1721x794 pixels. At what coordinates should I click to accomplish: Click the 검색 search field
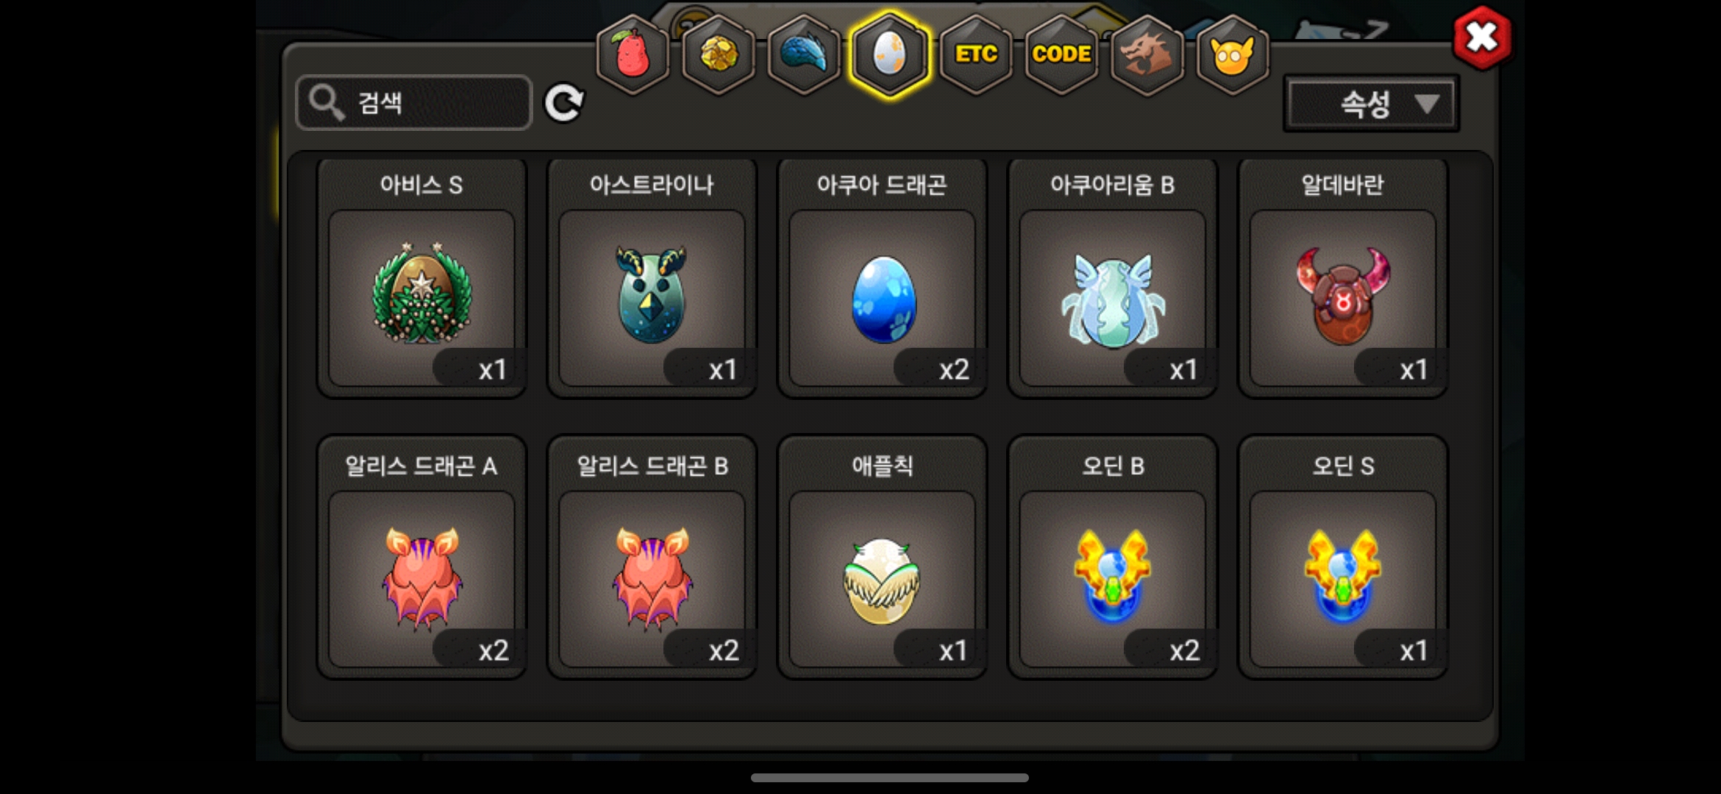pos(413,103)
